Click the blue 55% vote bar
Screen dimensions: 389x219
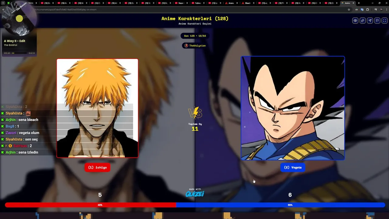pos(281,205)
